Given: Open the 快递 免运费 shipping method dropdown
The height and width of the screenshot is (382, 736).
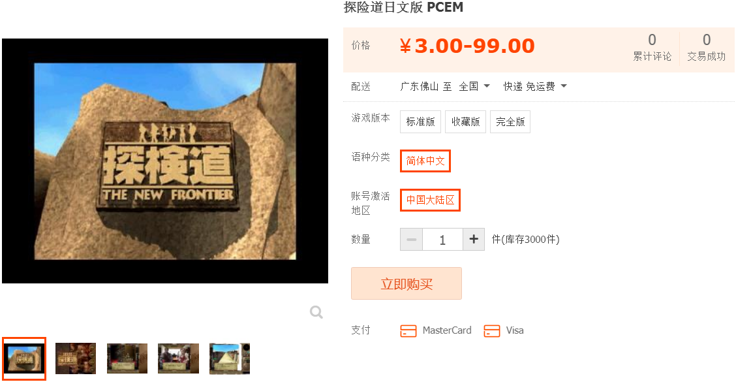Looking at the screenshot, I should [535, 86].
